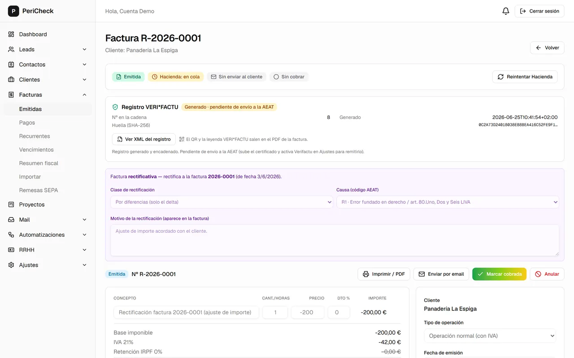Click the Facturas receipt icon
This screenshot has width=574, height=358.
click(x=11, y=95)
